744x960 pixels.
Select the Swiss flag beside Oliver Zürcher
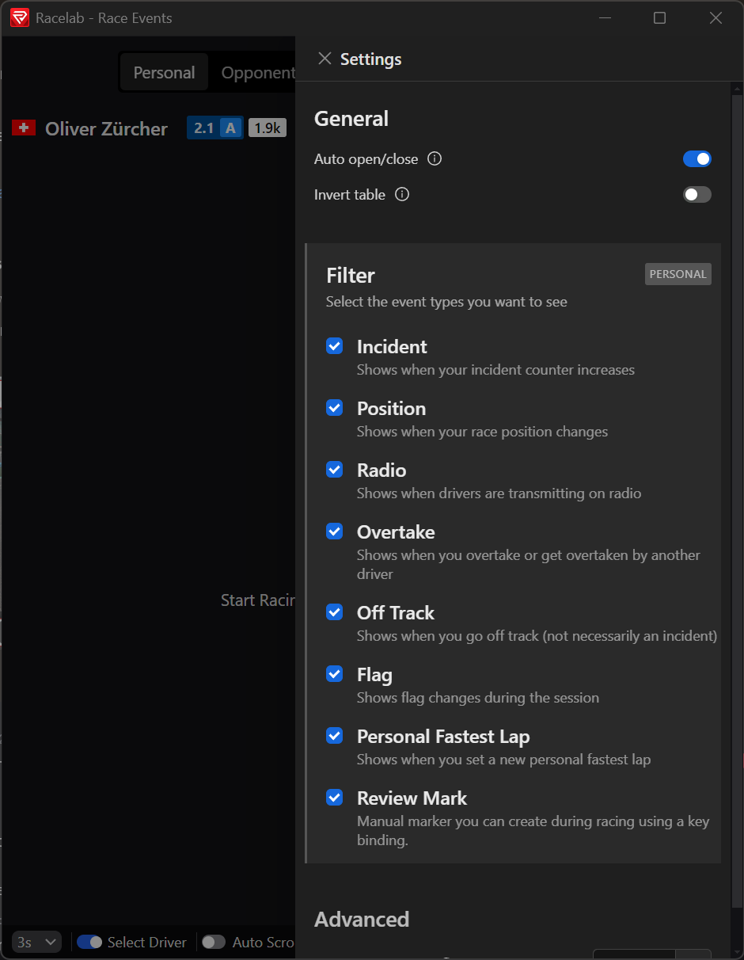pyautogui.click(x=24, y=128)
